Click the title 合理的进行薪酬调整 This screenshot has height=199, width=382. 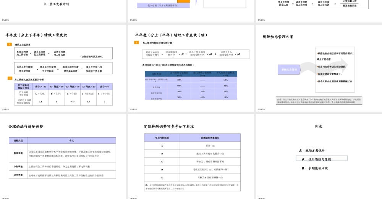click(26, 127)
